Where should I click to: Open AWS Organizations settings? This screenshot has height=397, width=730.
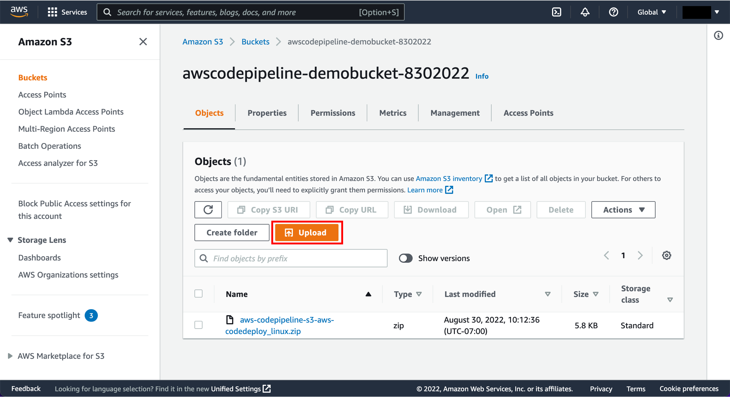pos(68,275)
